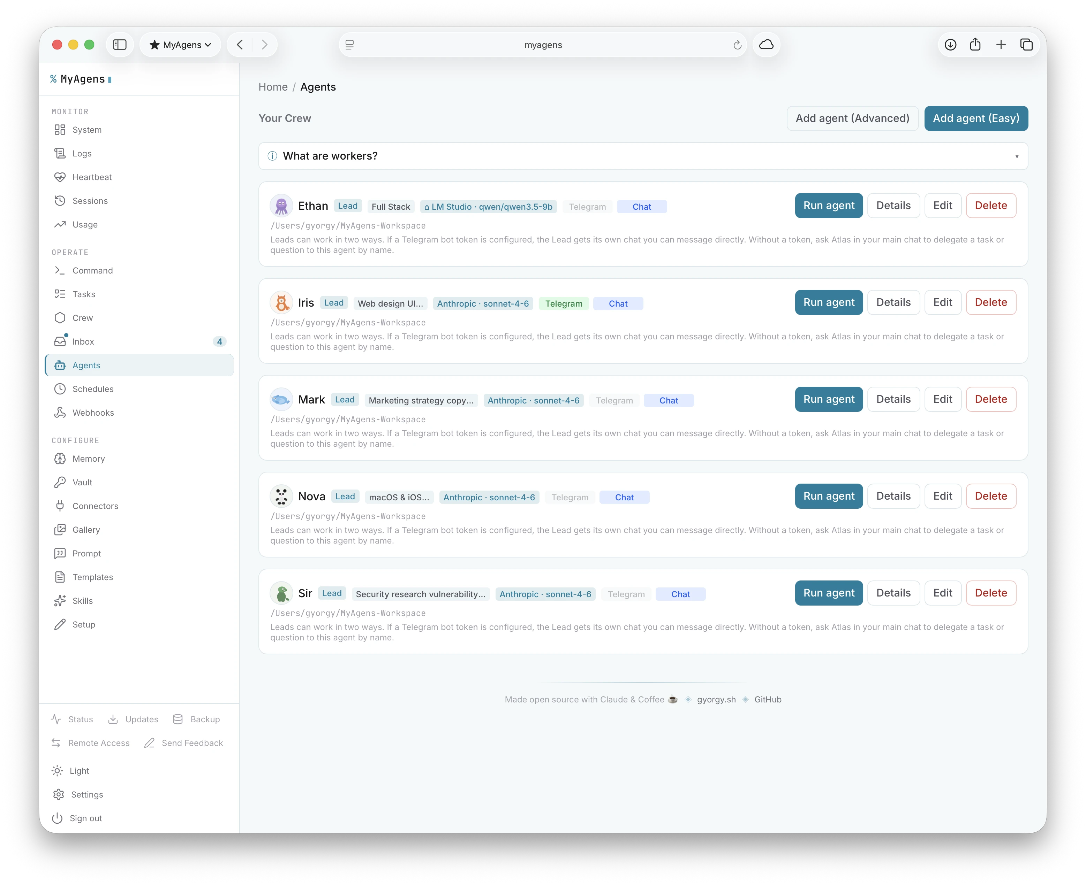The image size is (1086, 885).
Task: Open the Setup pencil icon
Action: [60, 624]
